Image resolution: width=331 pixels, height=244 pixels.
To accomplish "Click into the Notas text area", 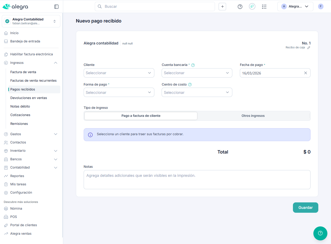I will point(197,179).
